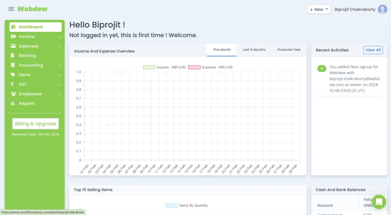391x215 pixels.
Task: Click the 'Not logged in yet' welcome text
Action: (x=133, y=35)
